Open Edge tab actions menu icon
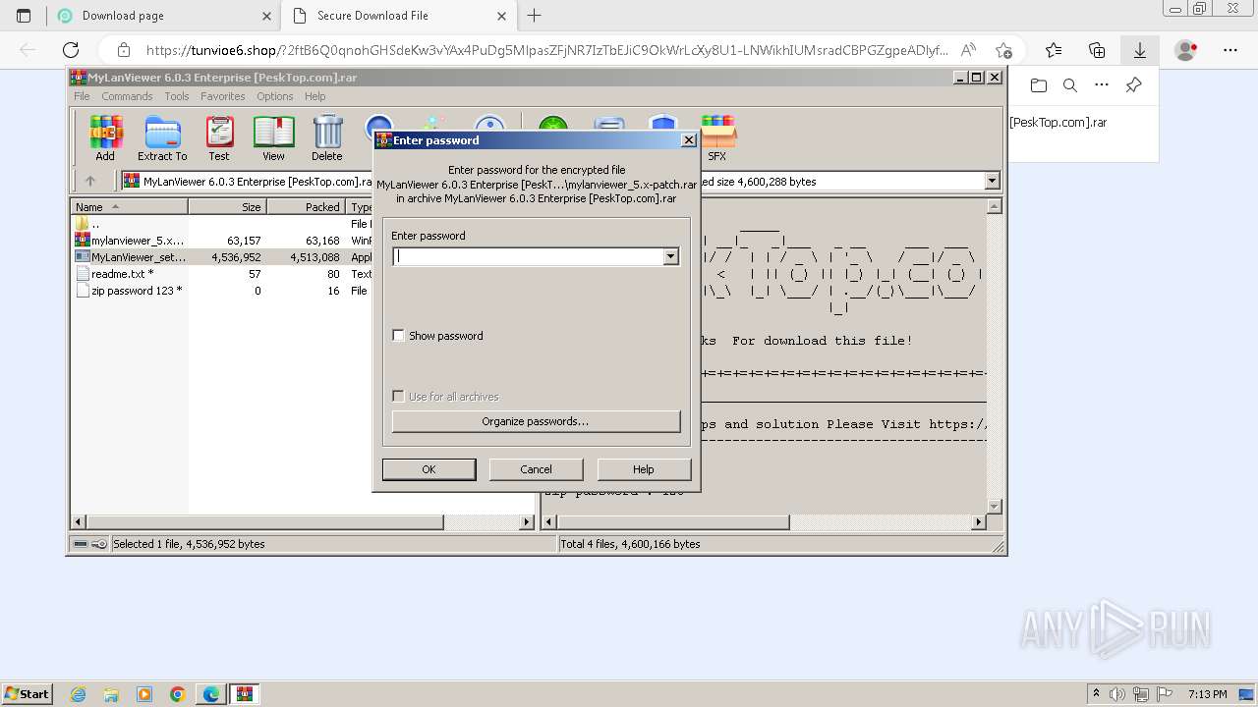 (x=24, y=16)
